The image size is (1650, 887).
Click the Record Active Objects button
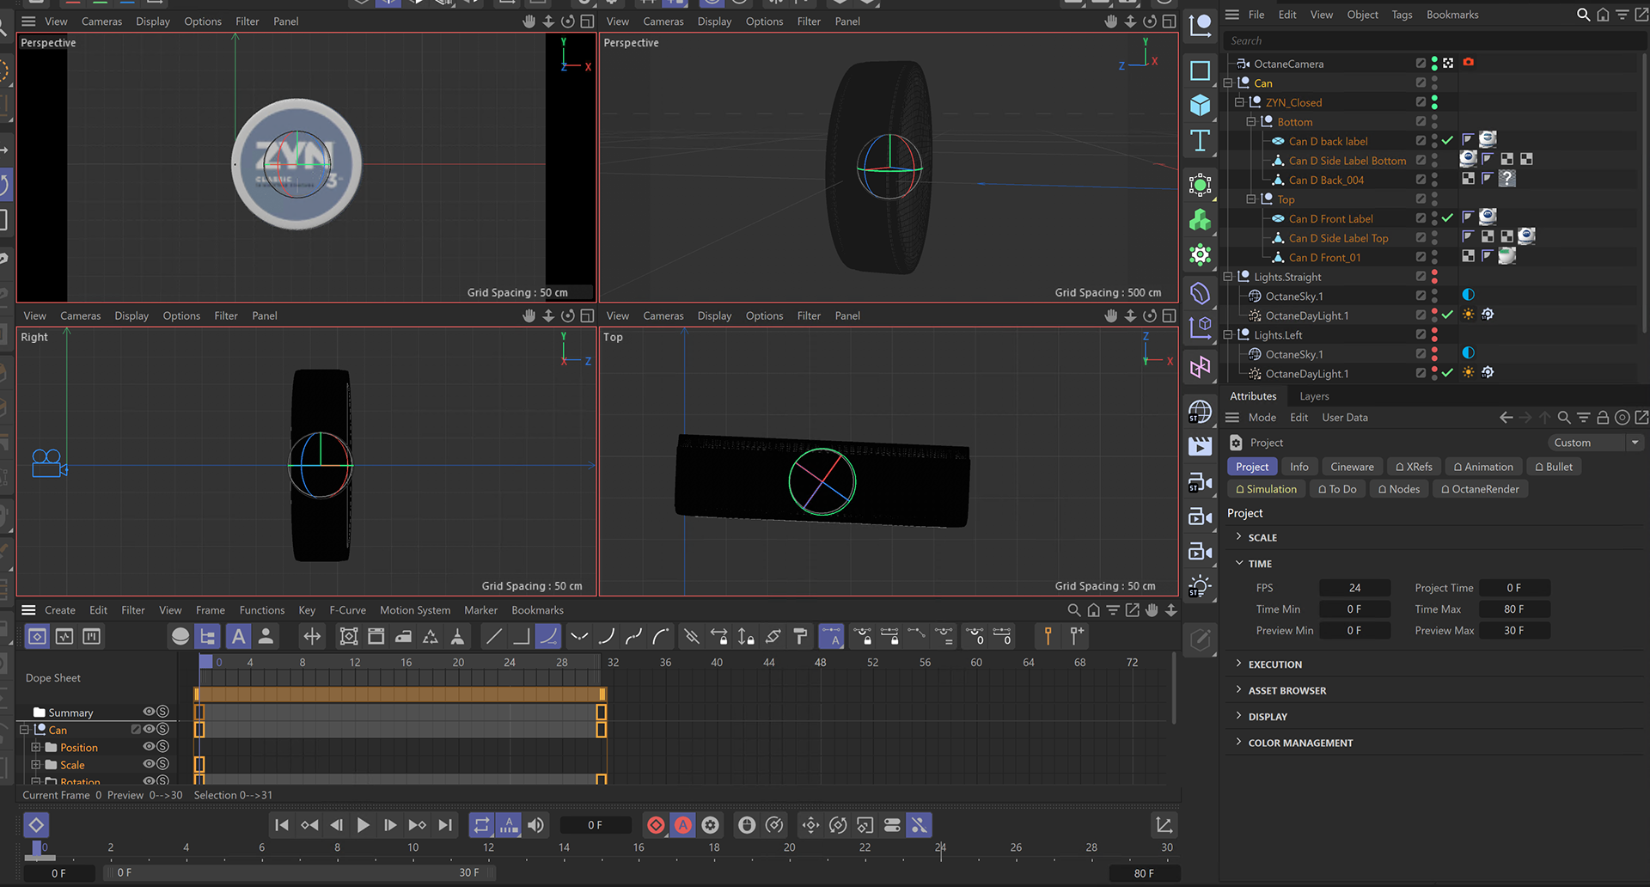tap(656, 825)
